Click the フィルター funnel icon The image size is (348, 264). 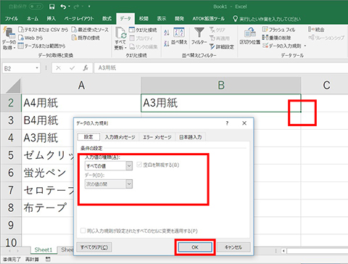[199, 33]
